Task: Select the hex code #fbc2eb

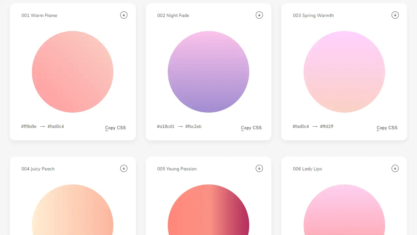Action: [194, 126]
